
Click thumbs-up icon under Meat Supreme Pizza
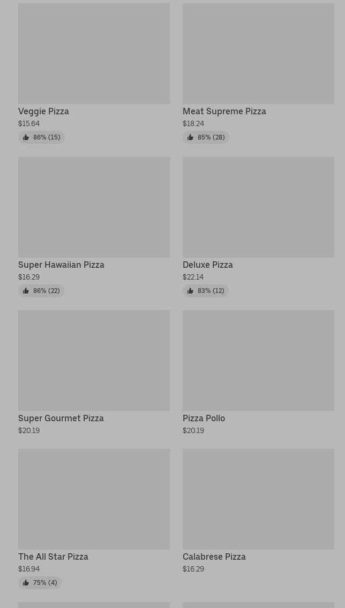[190, 137]
